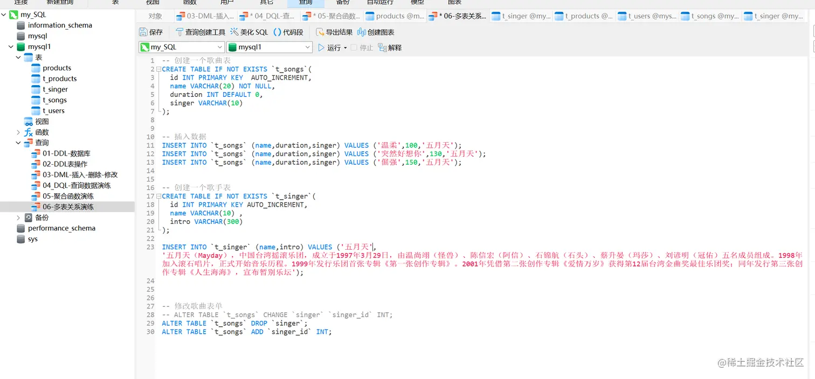Switch to the 03-DML-插入 tab

(205, 16)
